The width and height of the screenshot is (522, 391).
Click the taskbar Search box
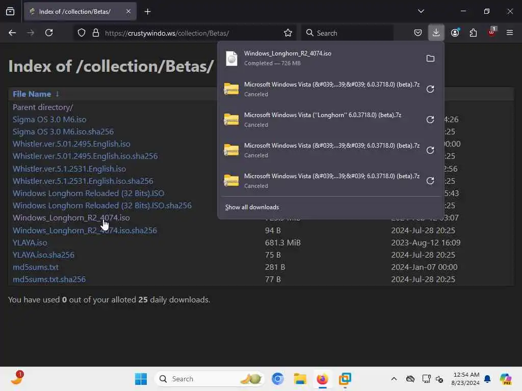tap(210, 379)
